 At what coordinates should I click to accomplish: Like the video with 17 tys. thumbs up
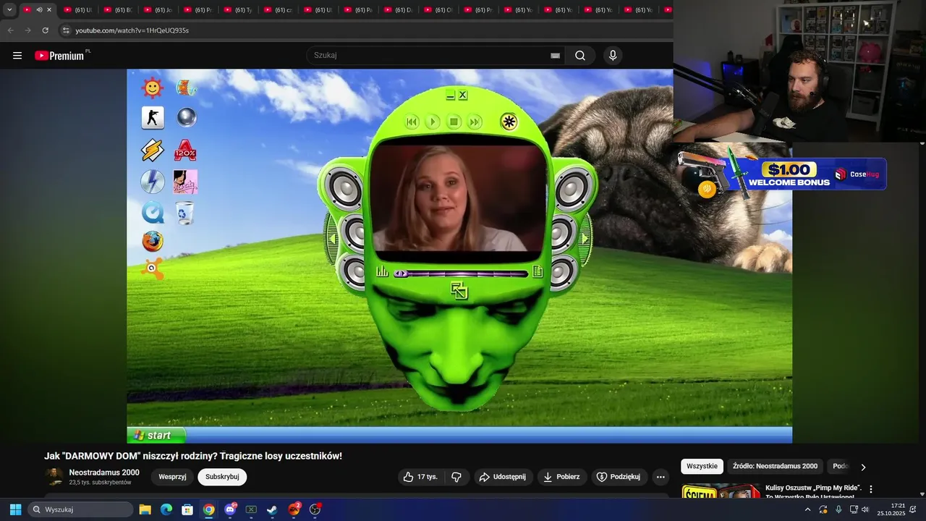click(420, 477)
